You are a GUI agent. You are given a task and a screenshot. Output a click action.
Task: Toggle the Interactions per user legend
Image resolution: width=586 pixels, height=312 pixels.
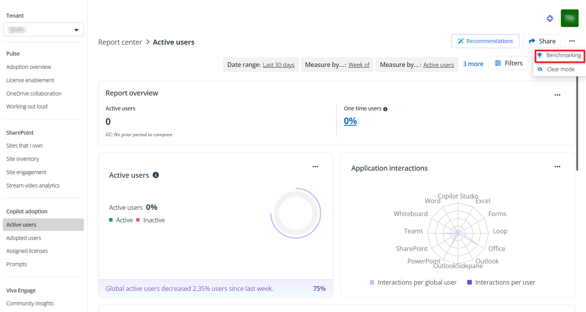[500, 282]
